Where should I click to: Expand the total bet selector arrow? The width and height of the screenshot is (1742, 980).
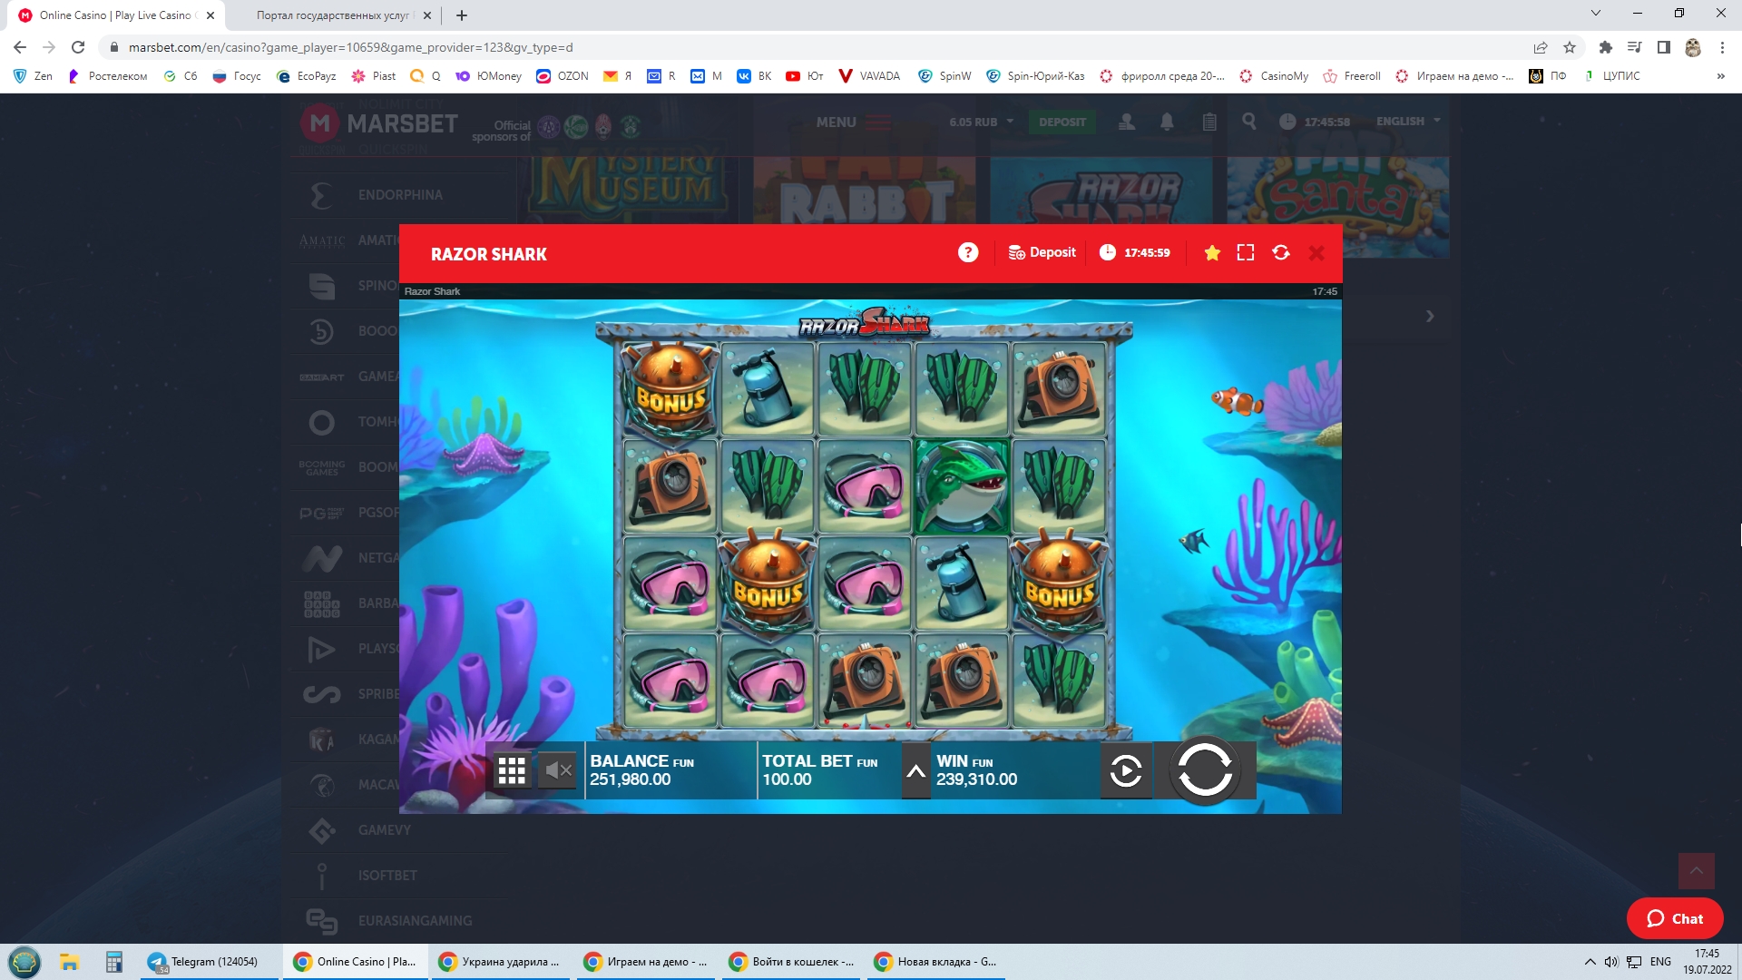pos(915,771)
